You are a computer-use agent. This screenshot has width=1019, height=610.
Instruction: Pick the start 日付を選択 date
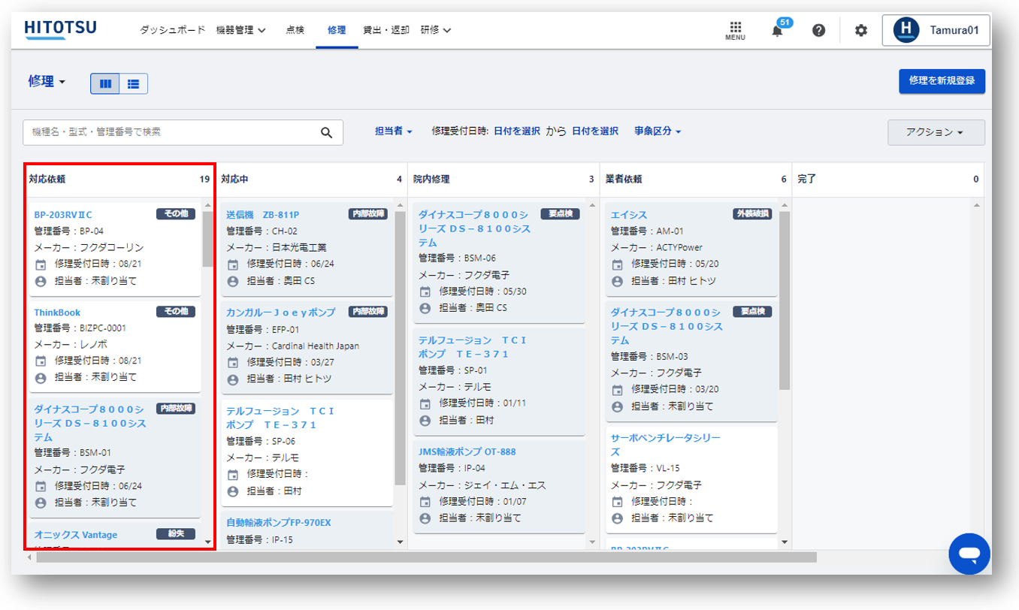[x=517, y=131]
